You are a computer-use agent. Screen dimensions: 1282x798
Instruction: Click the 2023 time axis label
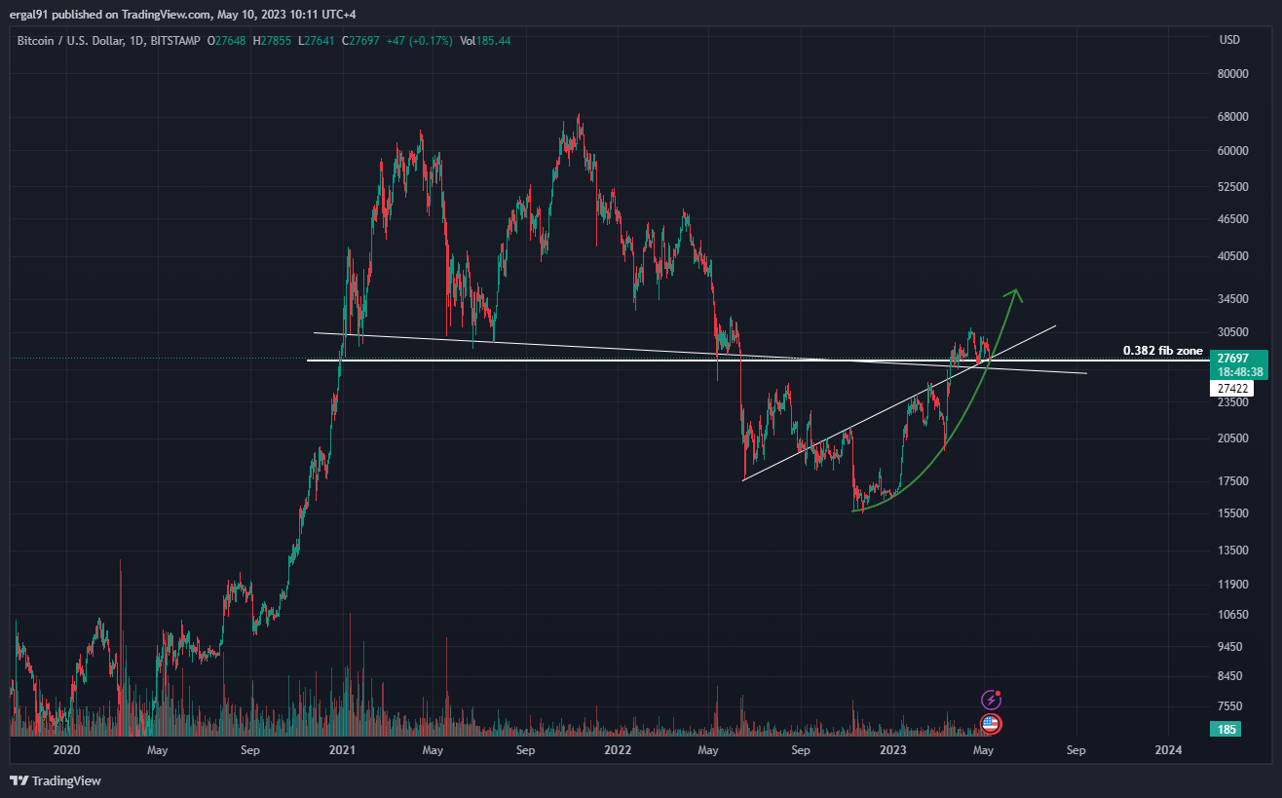(893, 750)
